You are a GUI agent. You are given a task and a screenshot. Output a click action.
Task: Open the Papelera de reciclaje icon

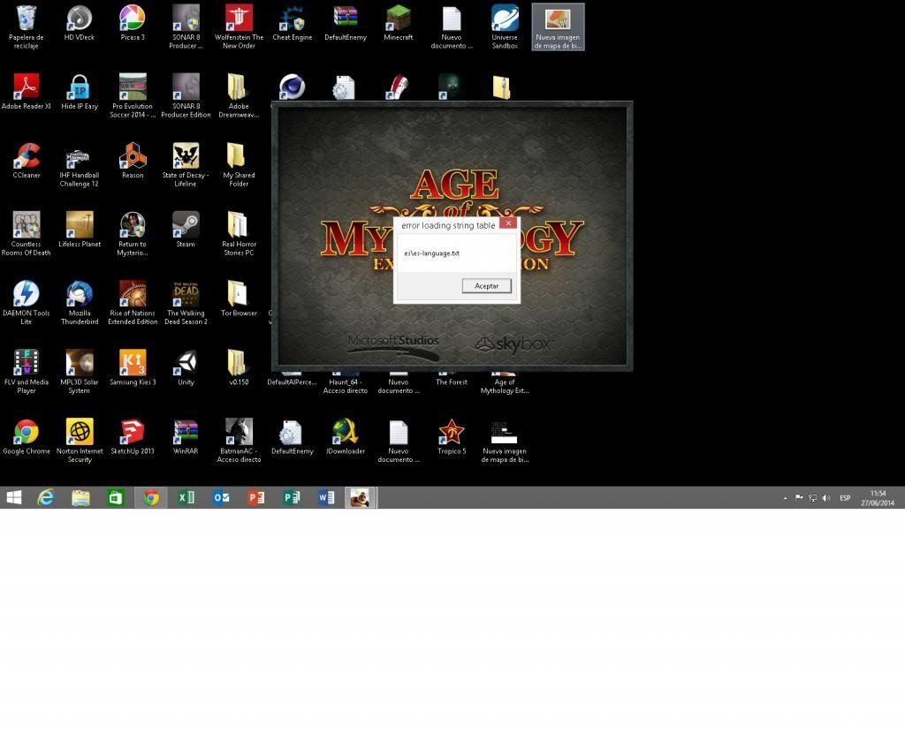pyautogui.click(x=26, y=26)
